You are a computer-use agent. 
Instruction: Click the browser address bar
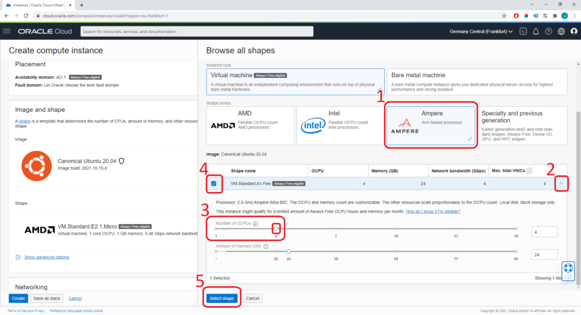tap(267, 15)
